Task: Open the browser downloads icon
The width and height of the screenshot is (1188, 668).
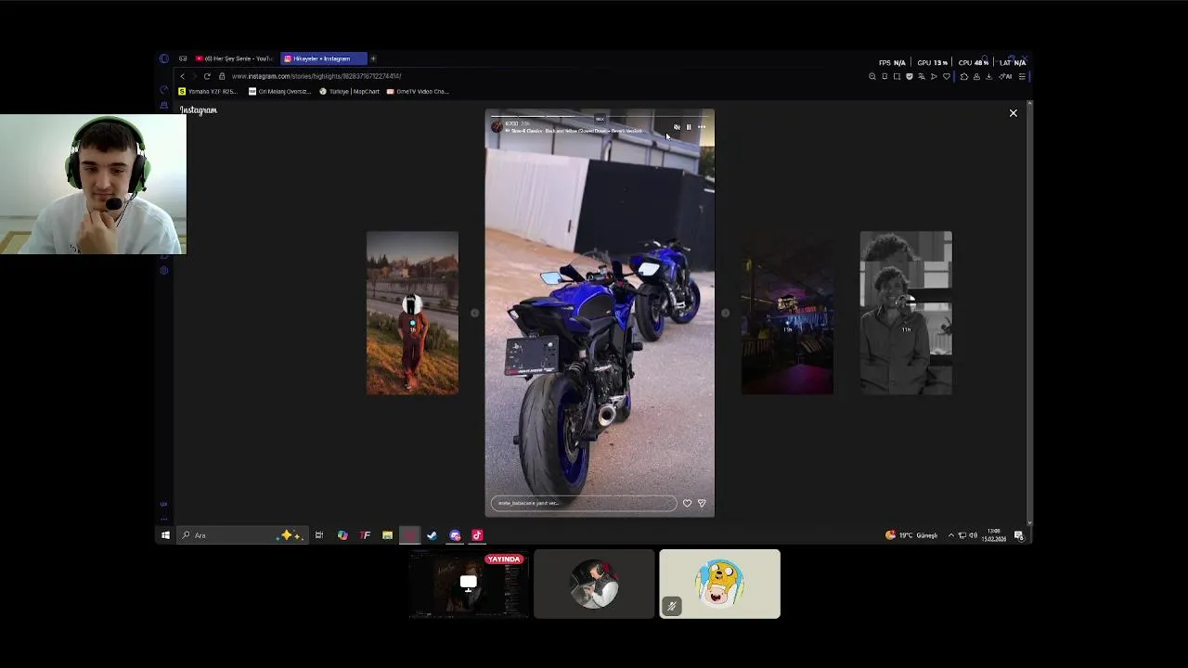Action: [x=988, y=76]
